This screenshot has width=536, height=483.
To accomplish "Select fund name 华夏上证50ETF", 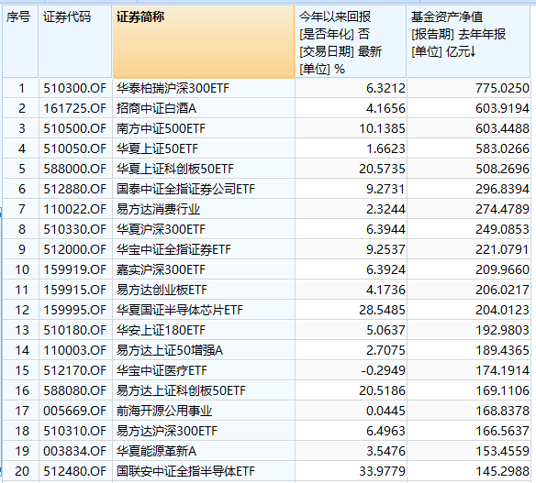I will click(x=157, y=148).
